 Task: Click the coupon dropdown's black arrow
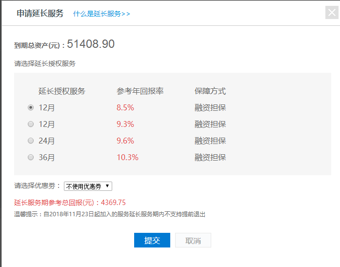pyautogui.click(x=107, y=186)
